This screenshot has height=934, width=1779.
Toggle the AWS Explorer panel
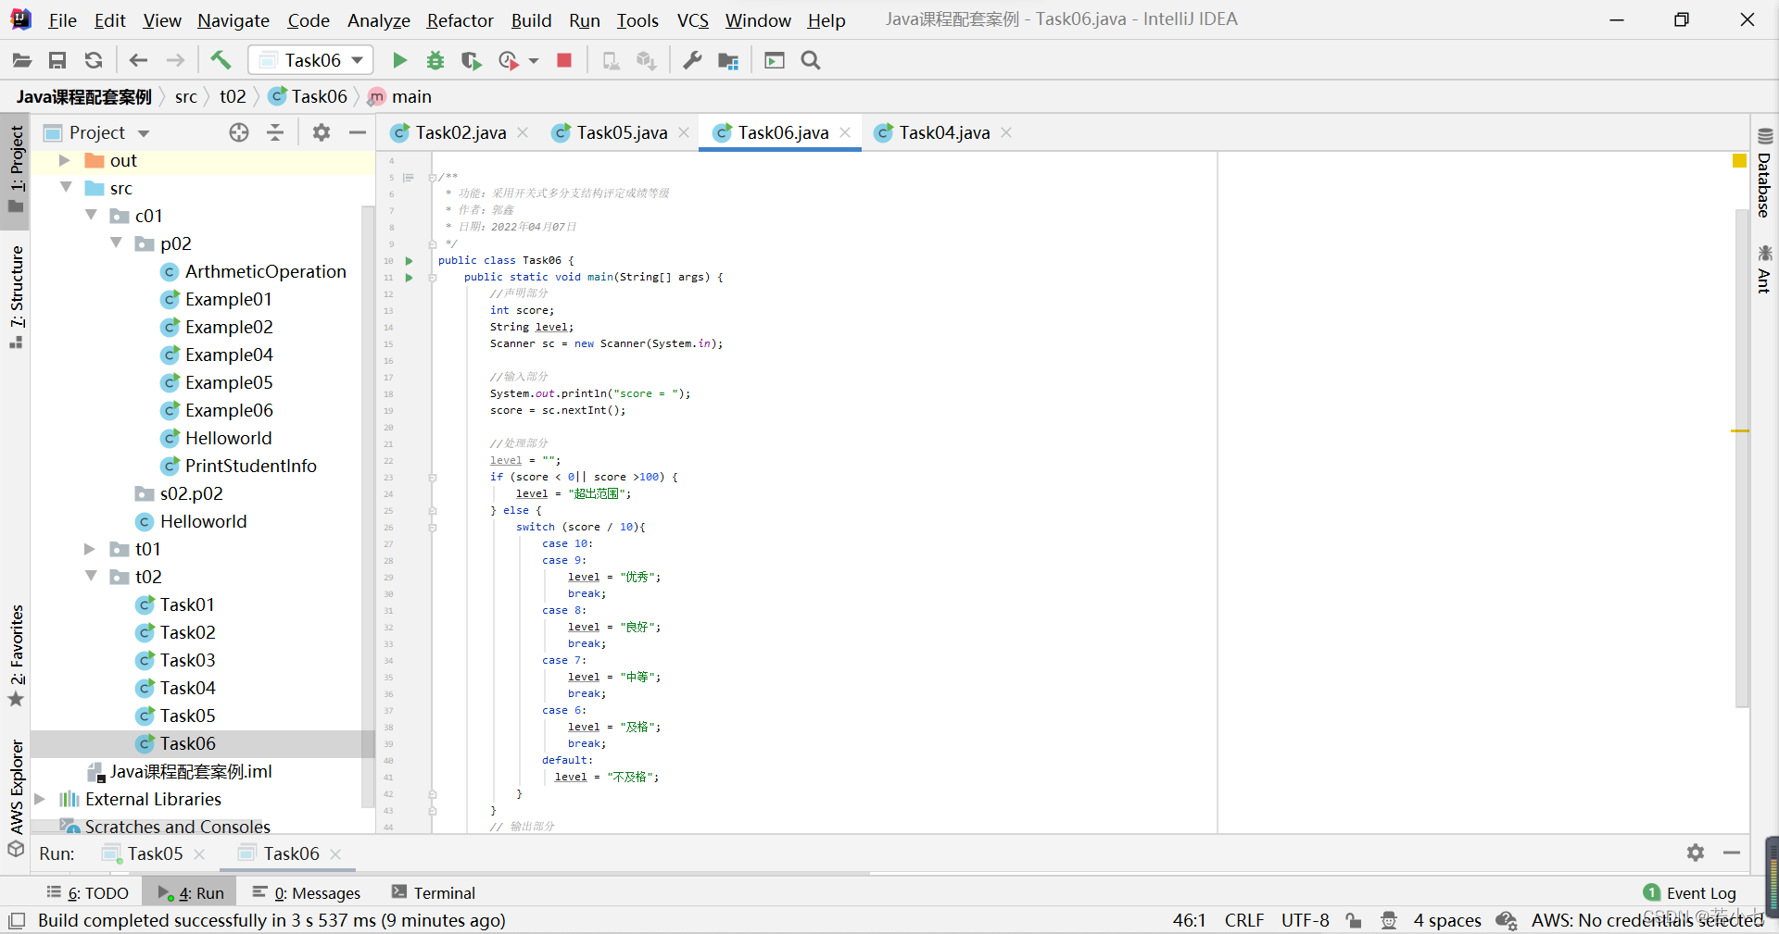[x=16, y=797]
